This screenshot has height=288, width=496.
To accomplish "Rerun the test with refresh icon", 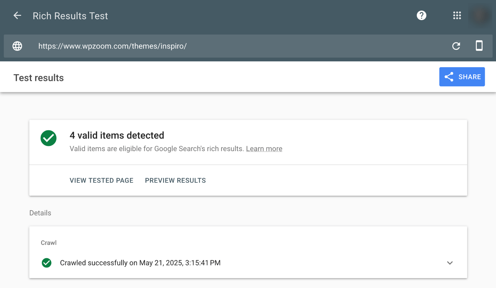I will point(456,46).
